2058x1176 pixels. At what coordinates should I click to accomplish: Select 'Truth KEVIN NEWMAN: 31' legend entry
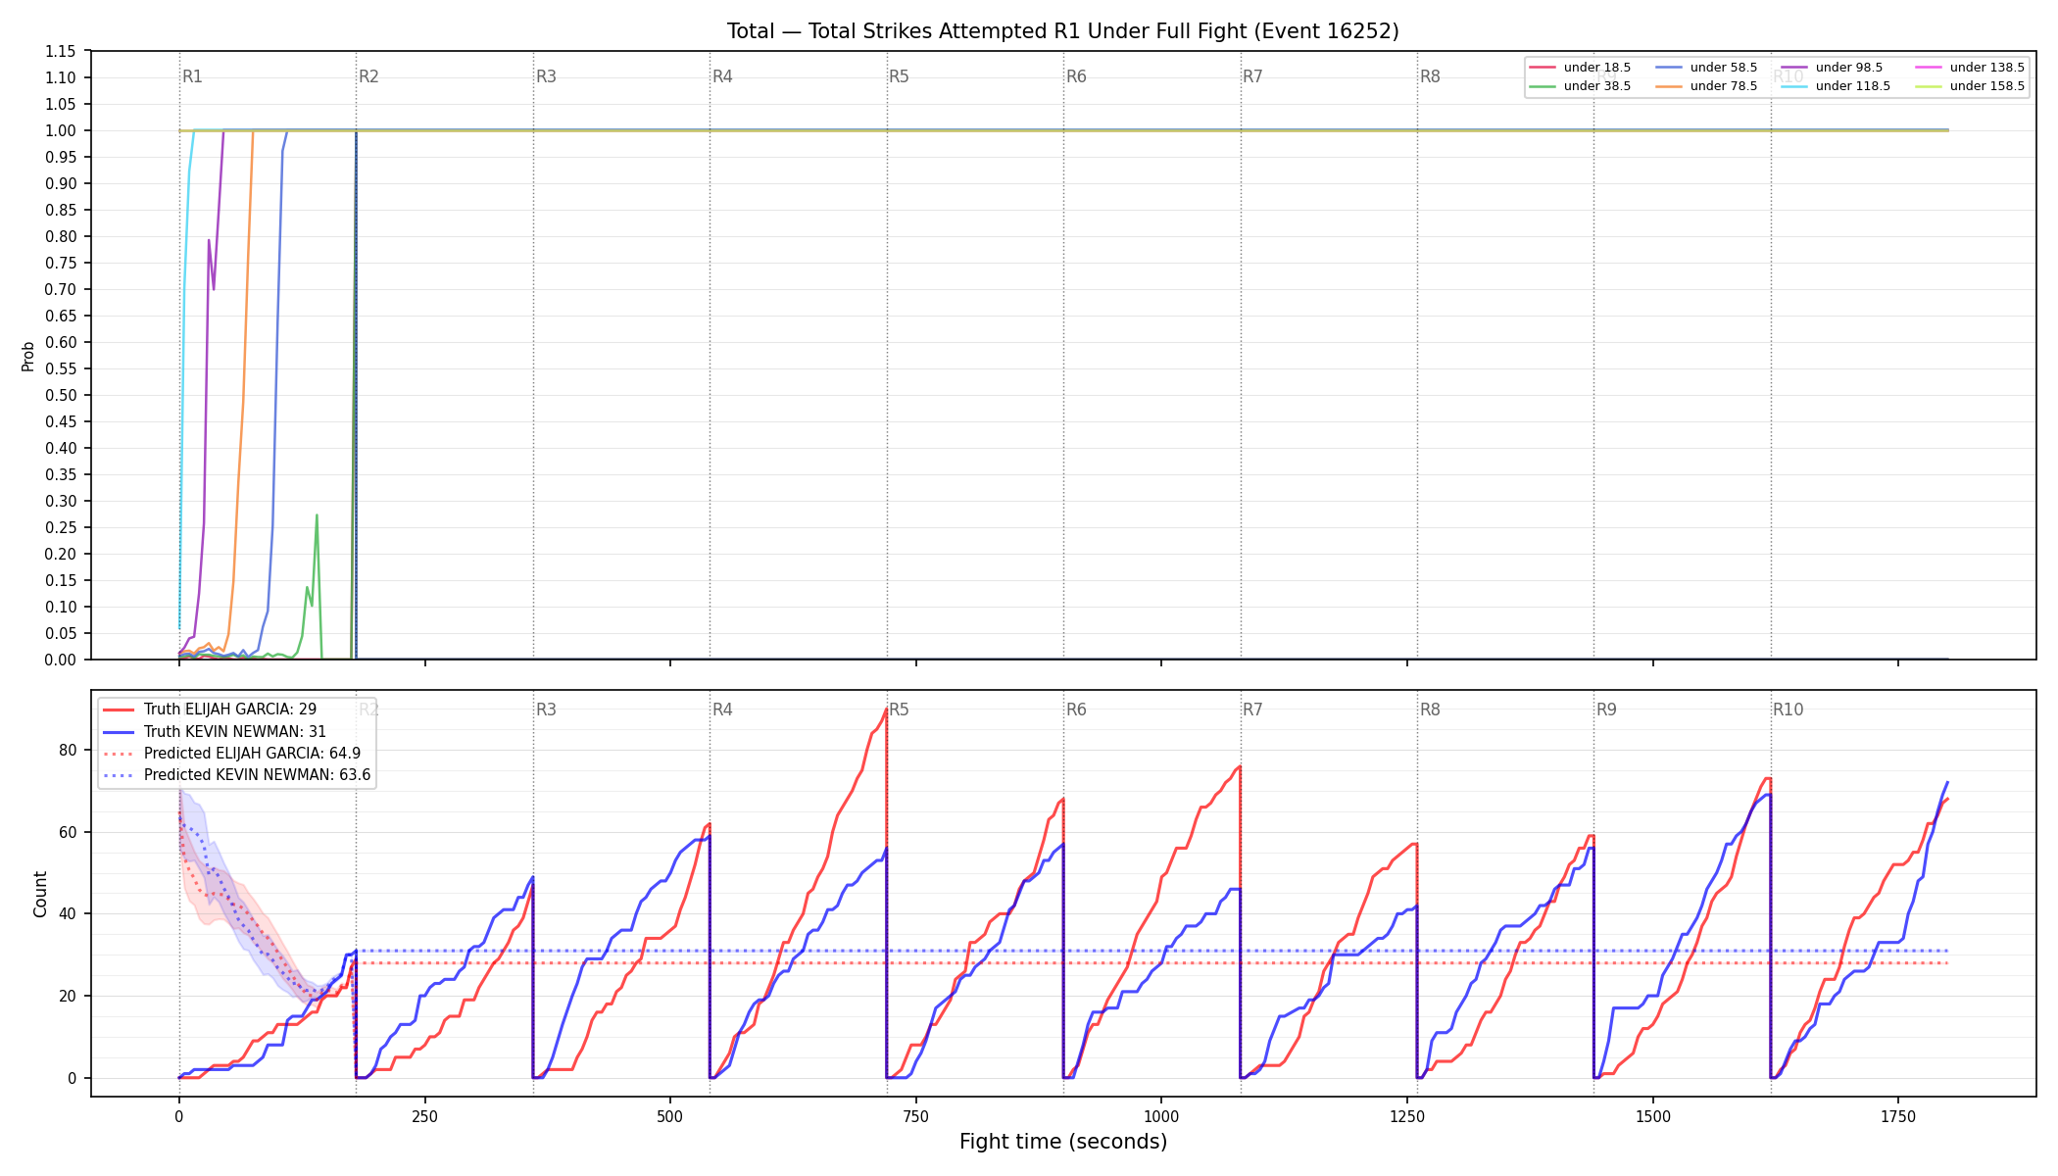tap(234, 731)
